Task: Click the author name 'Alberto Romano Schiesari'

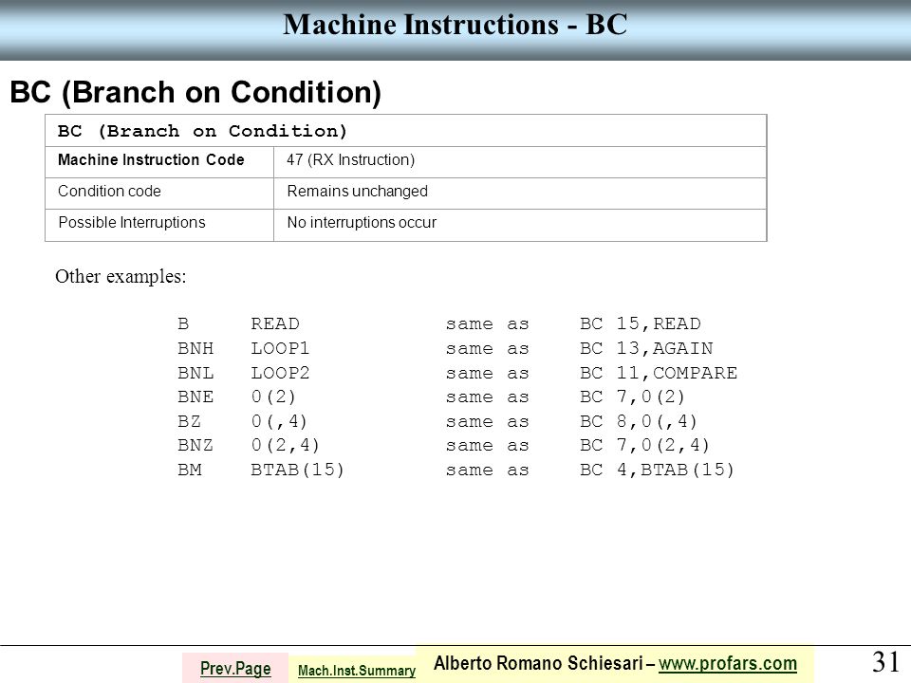Action: tap(538, 663)
